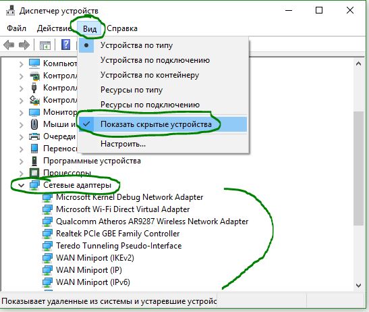Viewport: 369px width, 312px height.
Task: Close the open Вид menu via its label
Action: [x=90, y=29]
